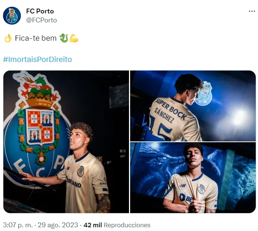The width and height of the screenshot is (258, 231).
Task: Open the #ImortaisPorDireito hashtag
Action: (37, 59)
